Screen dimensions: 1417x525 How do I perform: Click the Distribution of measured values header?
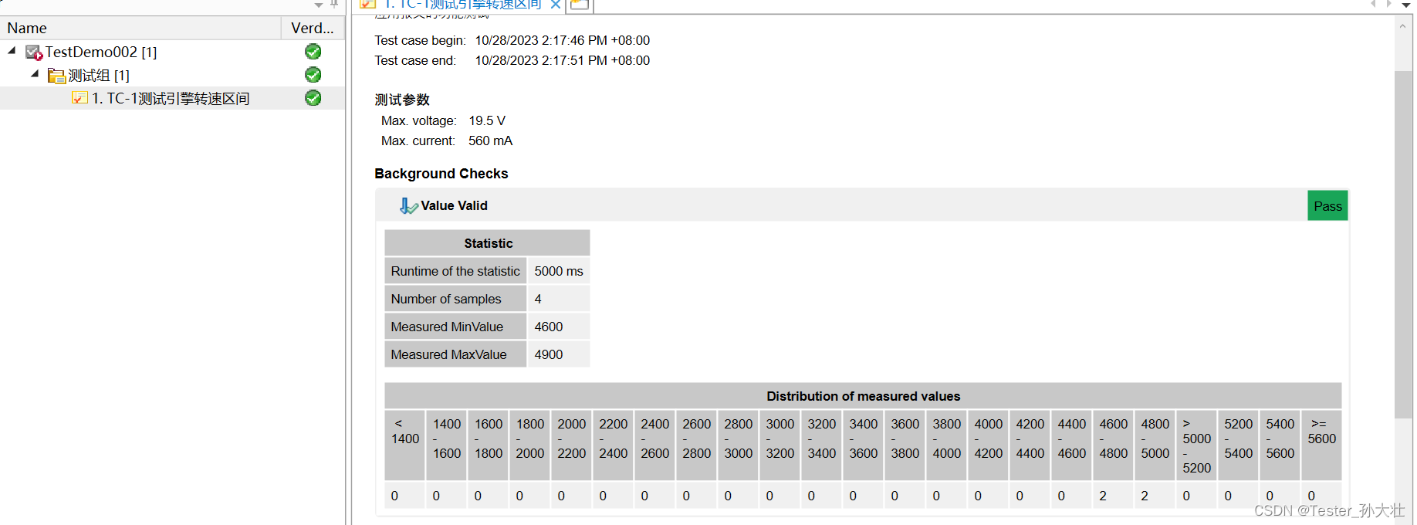click(x=863, y=396)
